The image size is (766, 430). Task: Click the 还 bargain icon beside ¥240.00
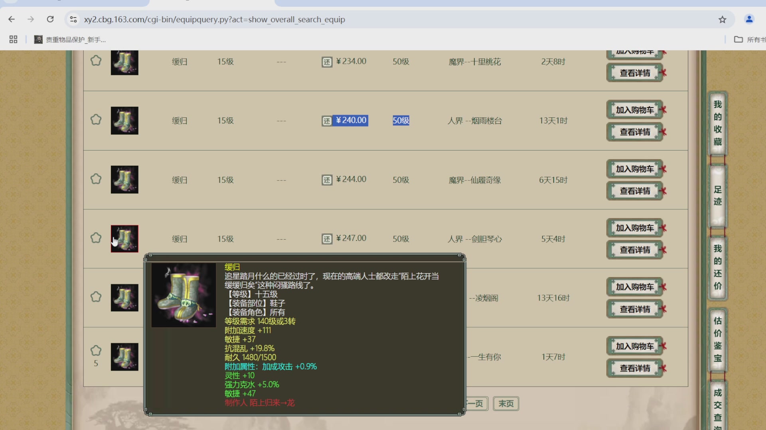(327, 121)
